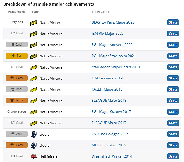Open StarLadder Major Berlin 2019 link
This screenshot has height=162, width=184.
116,67
